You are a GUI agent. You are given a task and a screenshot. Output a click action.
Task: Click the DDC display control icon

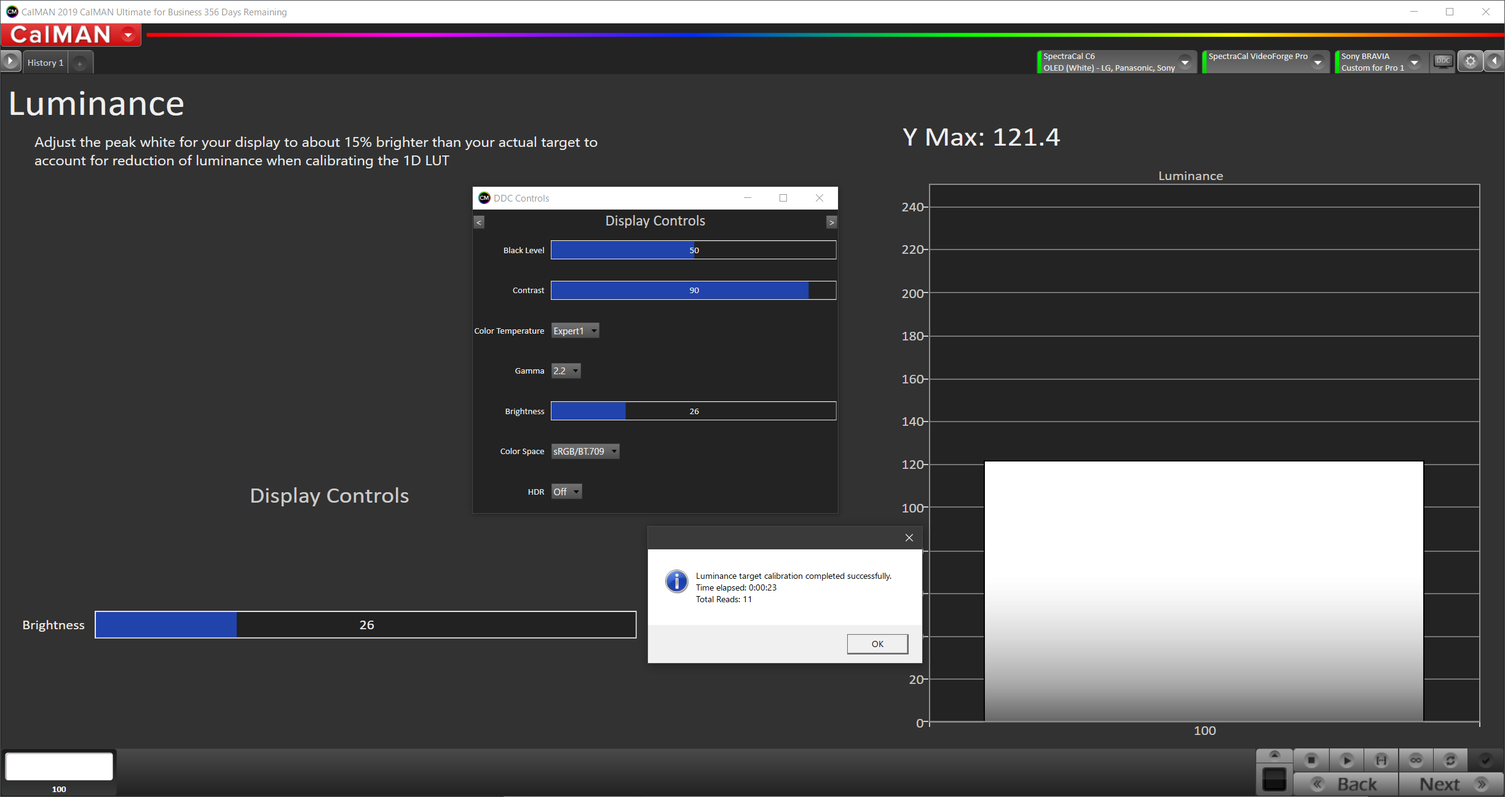pos(1443,61)
